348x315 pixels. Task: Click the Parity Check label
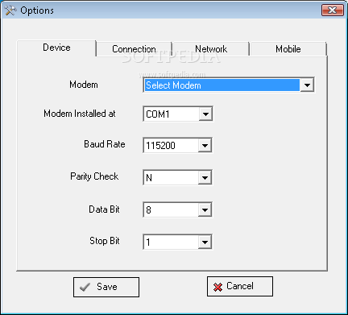(94, 176)
